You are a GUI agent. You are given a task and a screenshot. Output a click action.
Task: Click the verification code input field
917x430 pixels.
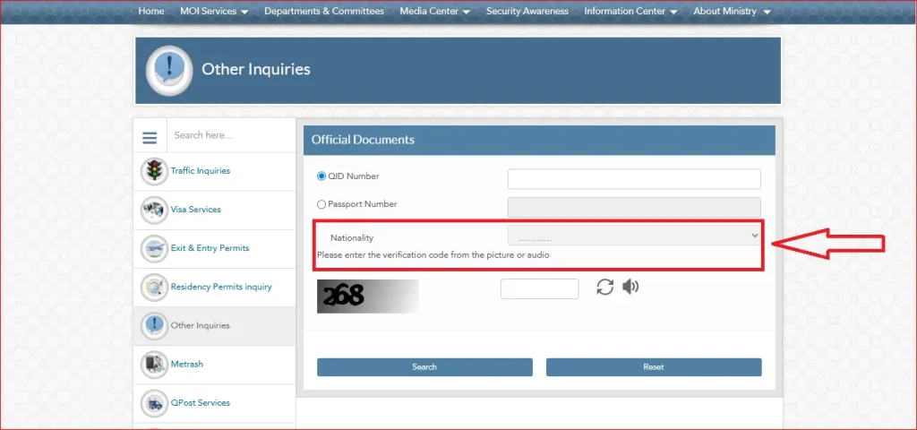tap(540, 289)
